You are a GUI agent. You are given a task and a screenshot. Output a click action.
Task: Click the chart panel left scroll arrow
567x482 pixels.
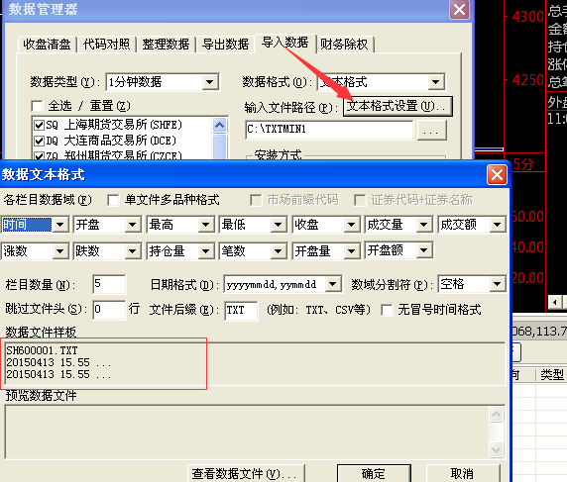click(555, 302)
